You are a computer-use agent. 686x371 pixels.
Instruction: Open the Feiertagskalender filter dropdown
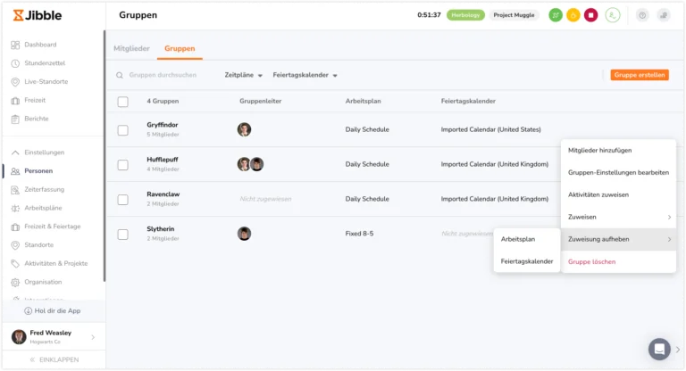click(305, 75)
